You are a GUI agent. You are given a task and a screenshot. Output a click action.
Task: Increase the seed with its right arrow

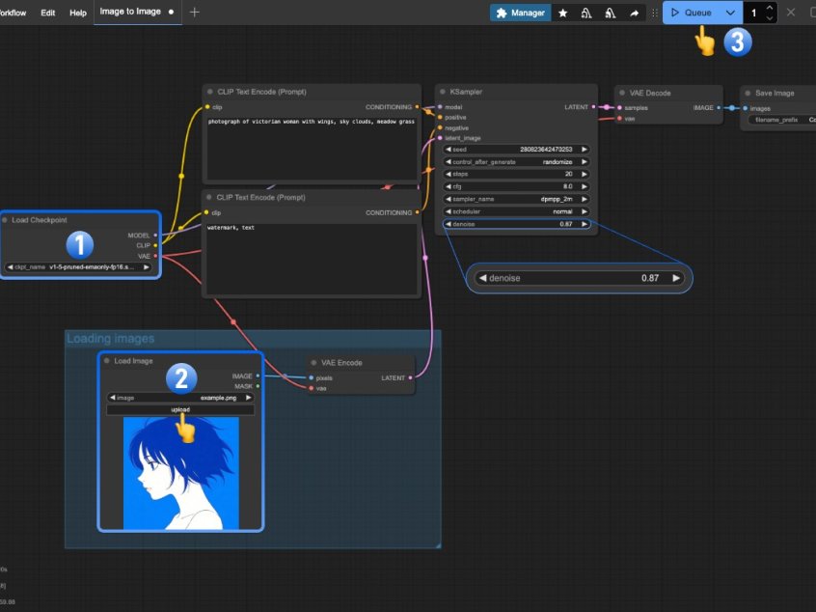pyautogui.click(x=585, y=150)
